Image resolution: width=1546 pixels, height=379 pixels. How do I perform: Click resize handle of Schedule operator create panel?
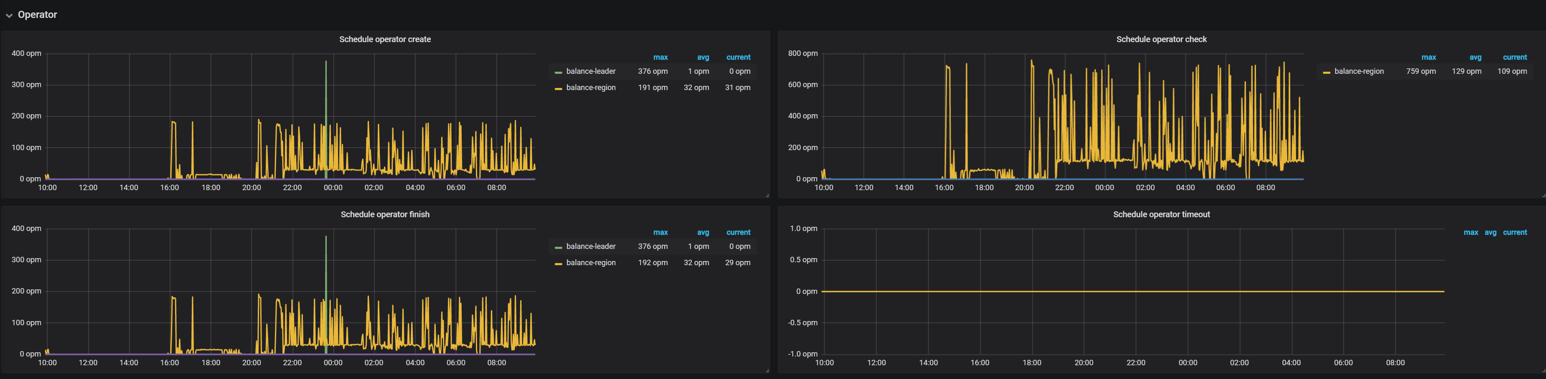(x=767, y=195)
